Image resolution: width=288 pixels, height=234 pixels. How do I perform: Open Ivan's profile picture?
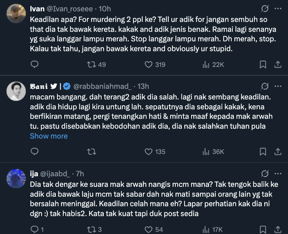(x=16, y=14)
